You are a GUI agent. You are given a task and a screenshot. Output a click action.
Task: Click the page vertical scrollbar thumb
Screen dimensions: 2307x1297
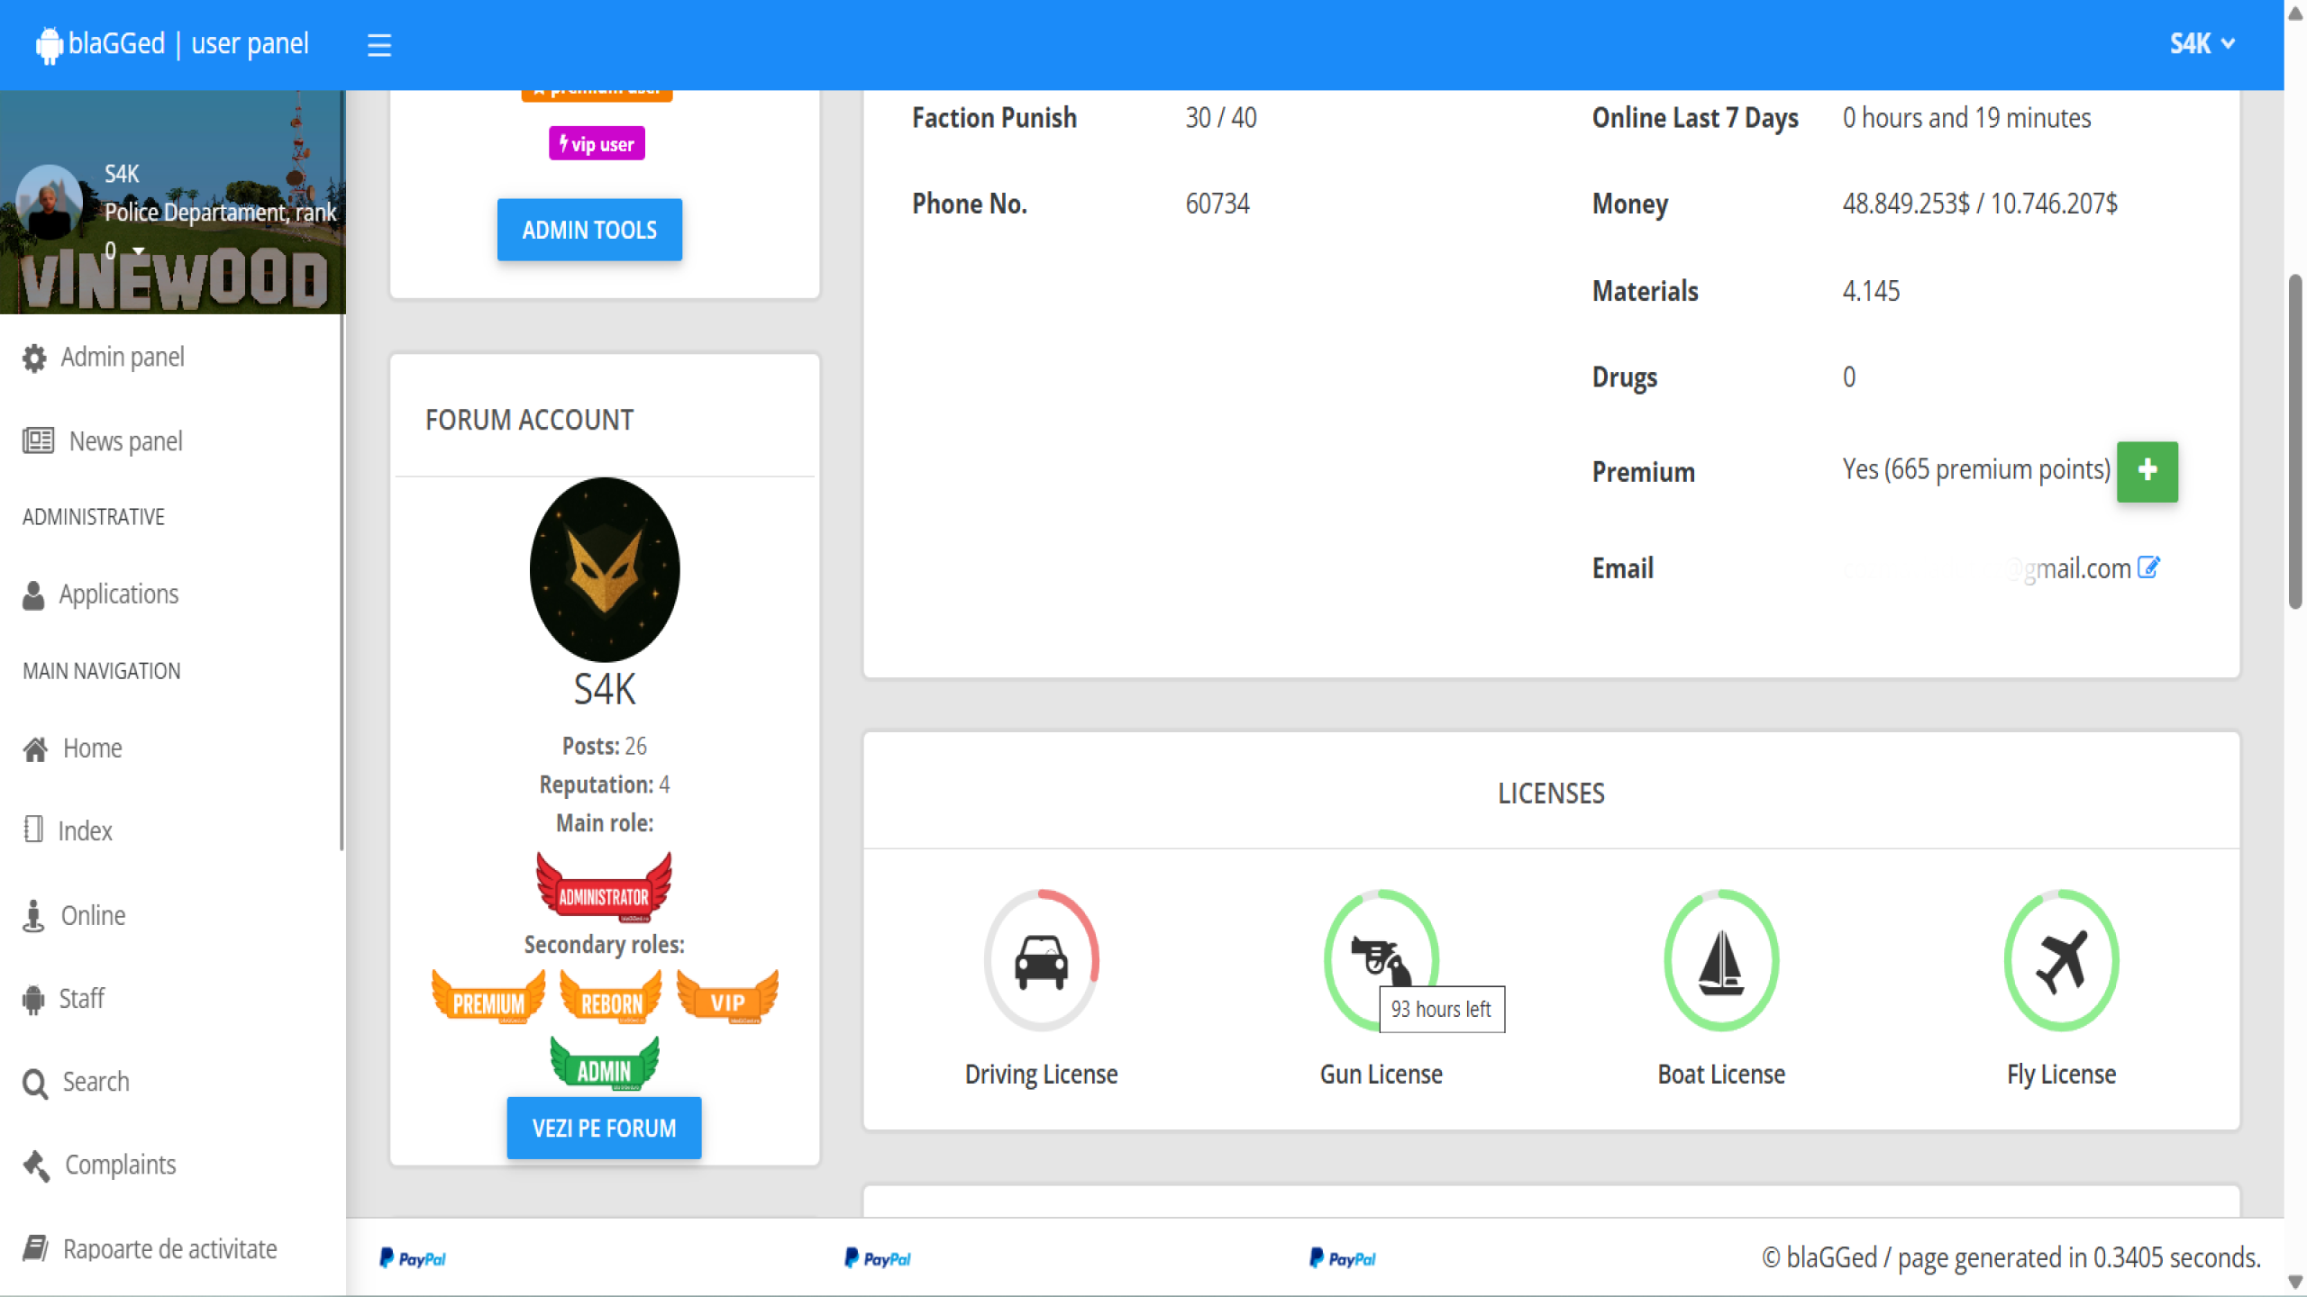pos(2294,441)
